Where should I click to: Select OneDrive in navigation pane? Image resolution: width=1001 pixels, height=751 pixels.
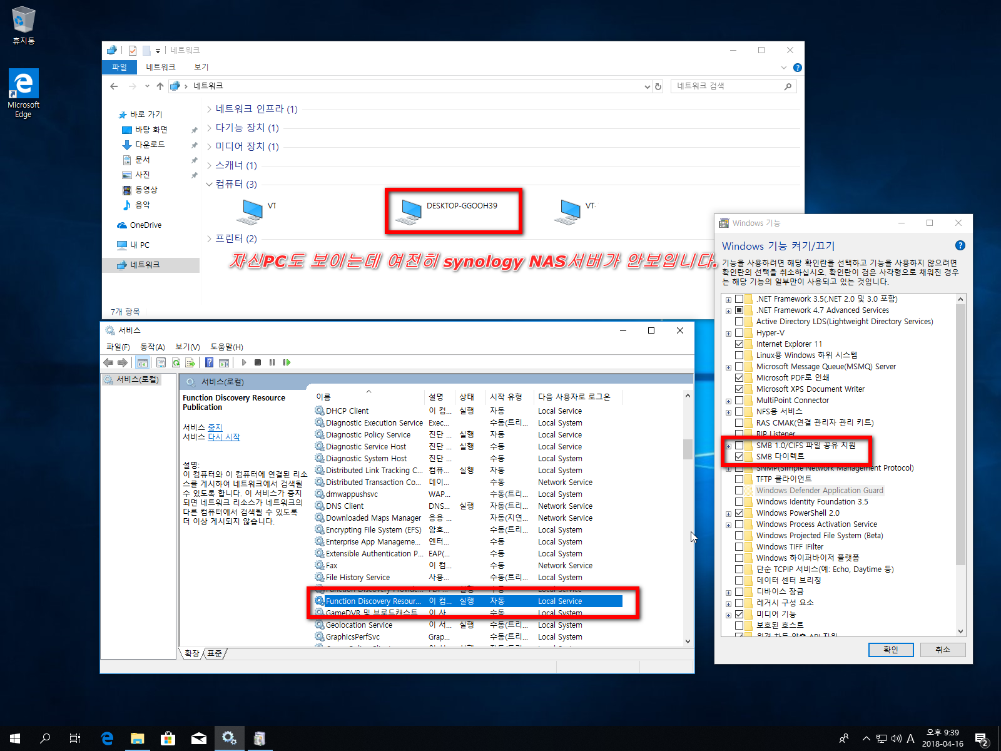pos(145,225)
